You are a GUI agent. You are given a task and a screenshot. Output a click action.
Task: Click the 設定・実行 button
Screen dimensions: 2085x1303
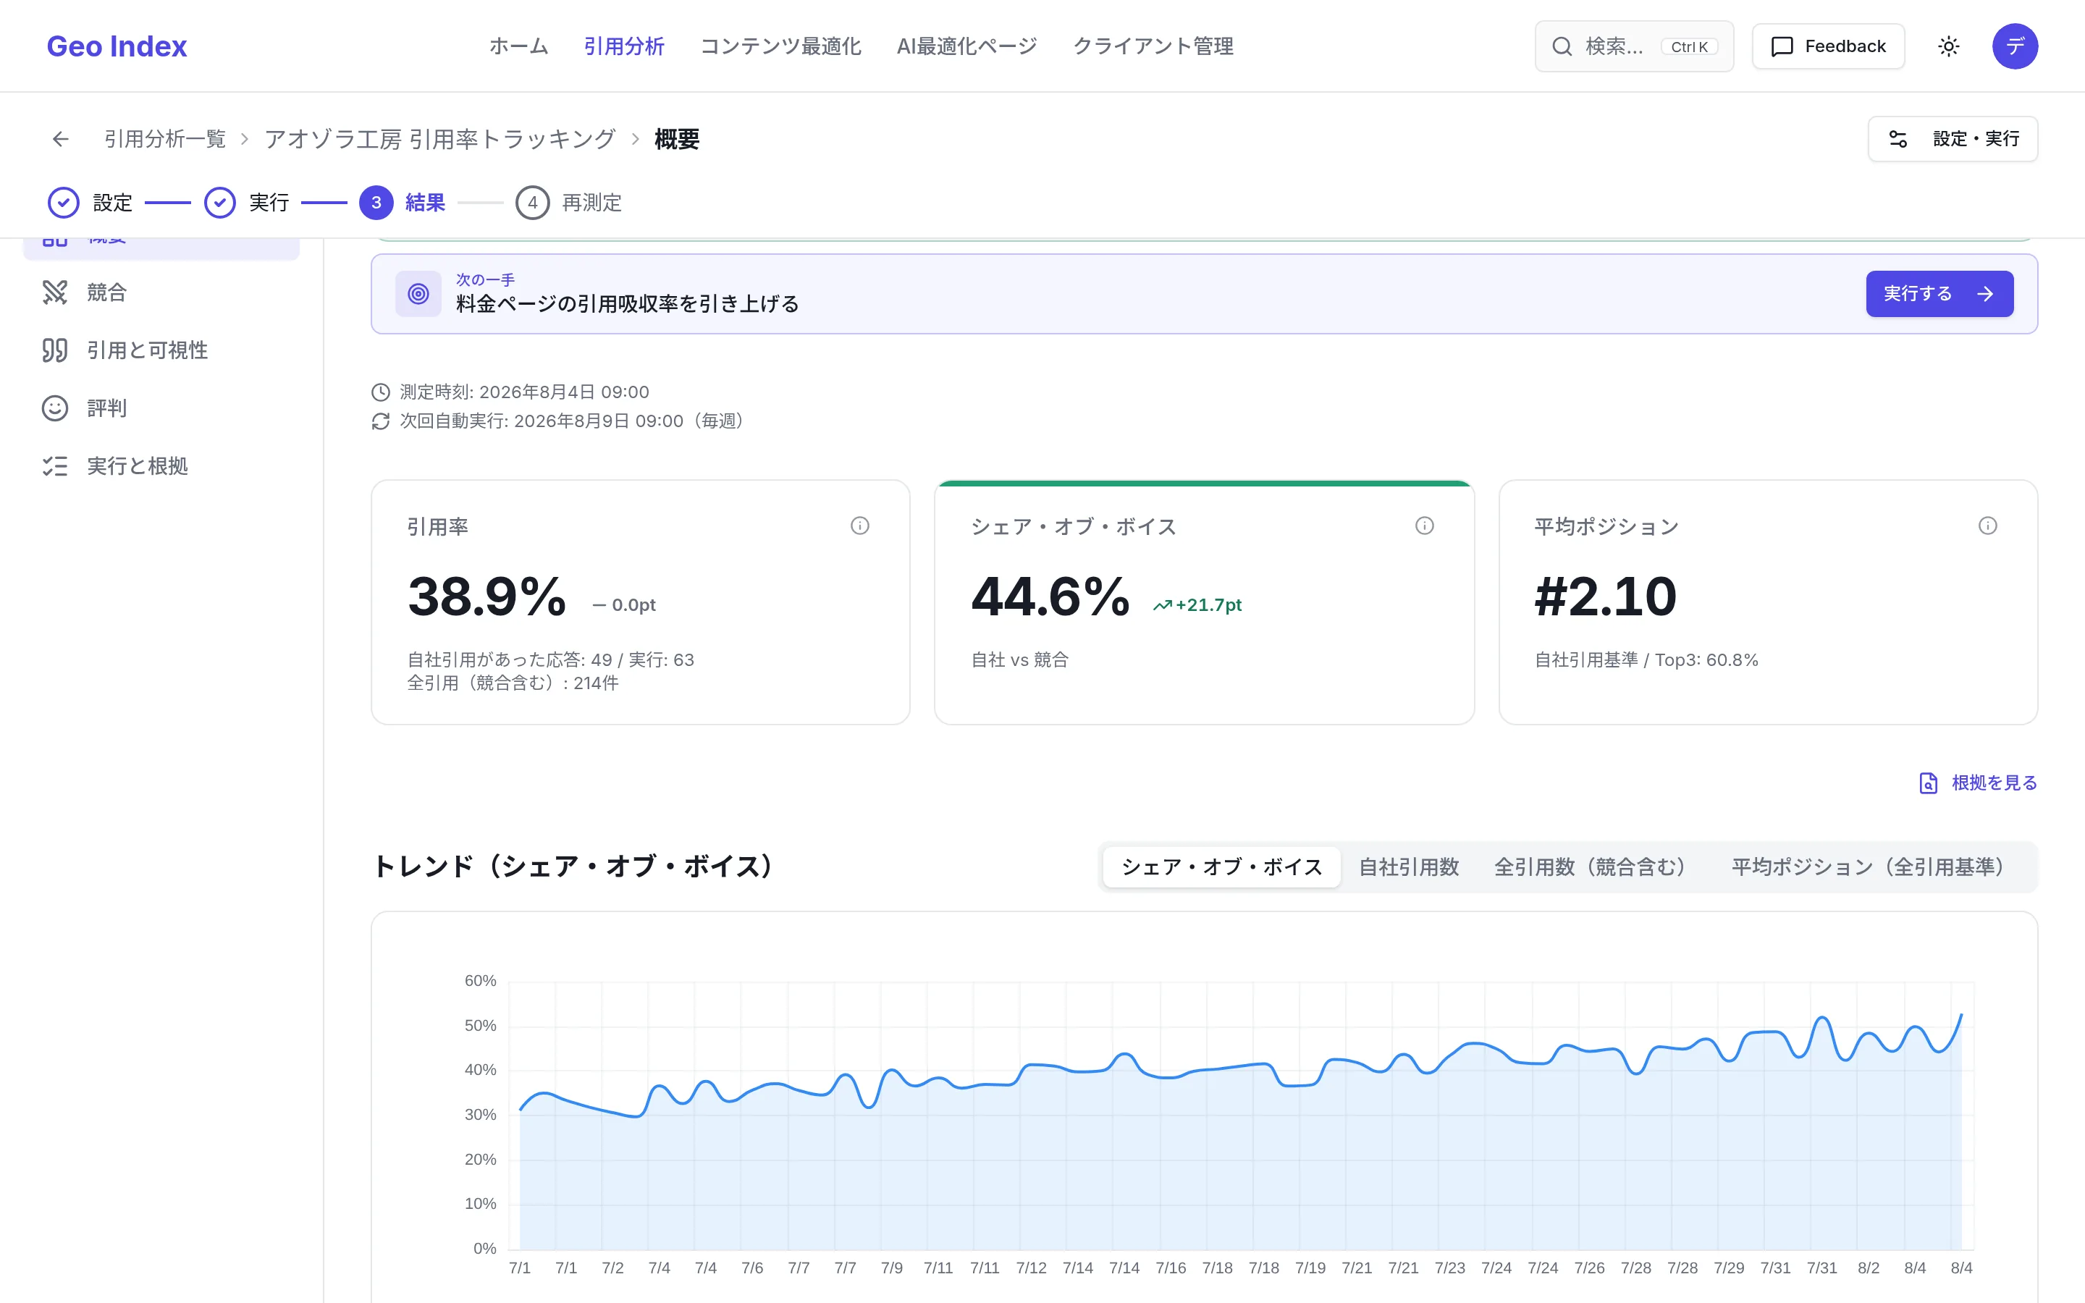coord(1953,139)
